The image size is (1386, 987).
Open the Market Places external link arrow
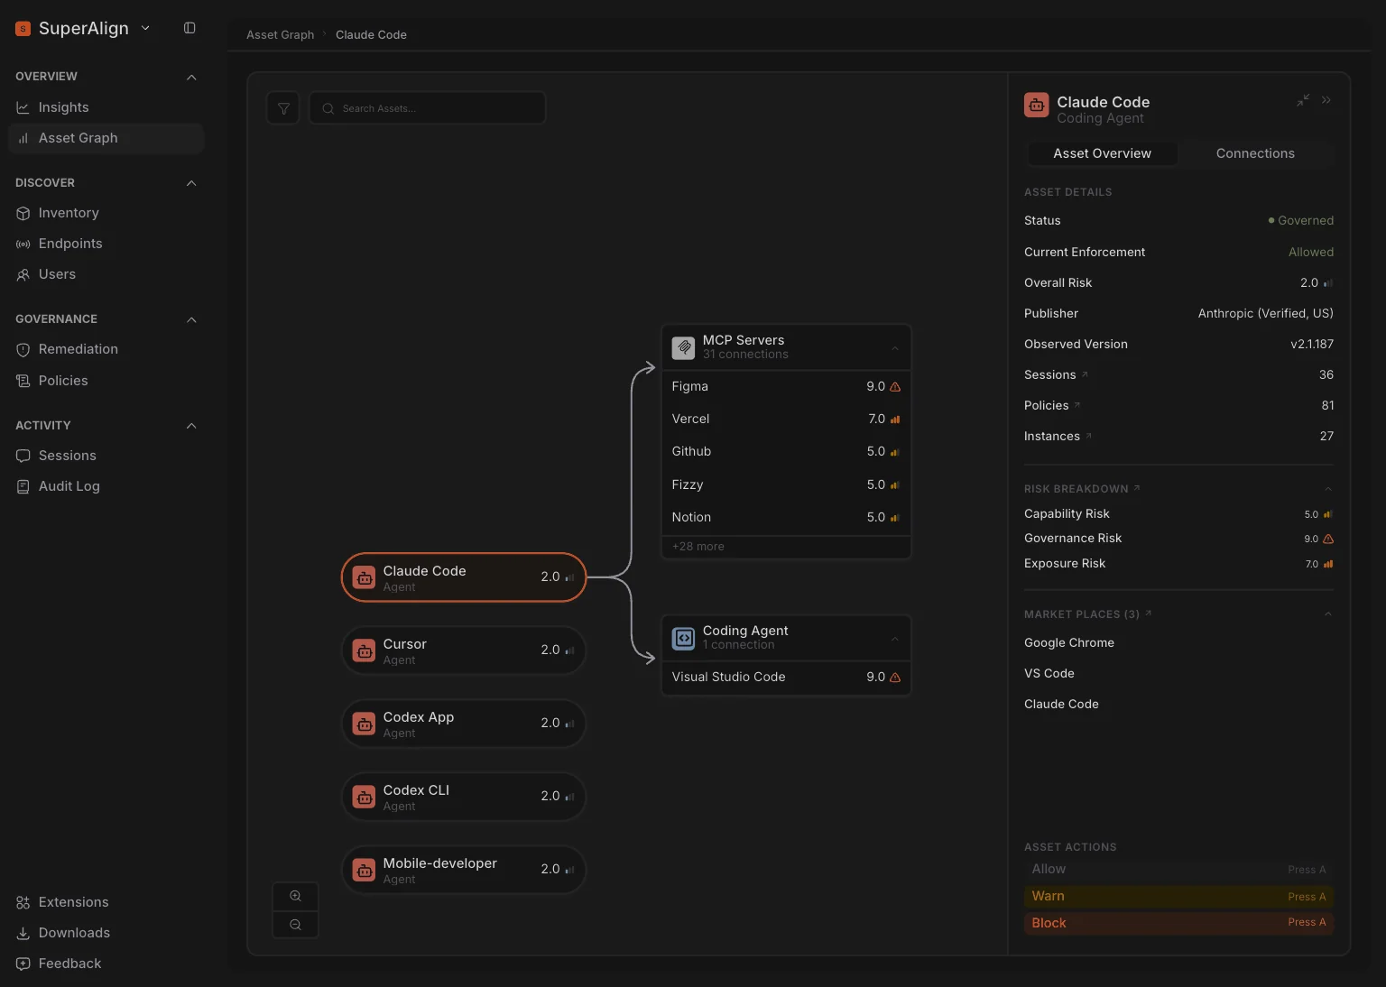tap(1149, 613)
